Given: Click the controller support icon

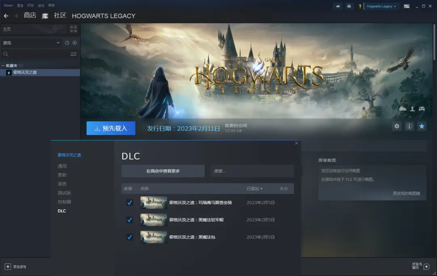Looking at the screenshot, I should 422,109.
